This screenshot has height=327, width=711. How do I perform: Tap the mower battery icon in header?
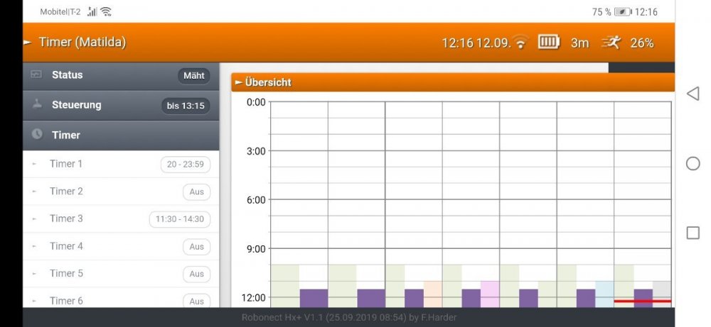click(x=548, y=43)
